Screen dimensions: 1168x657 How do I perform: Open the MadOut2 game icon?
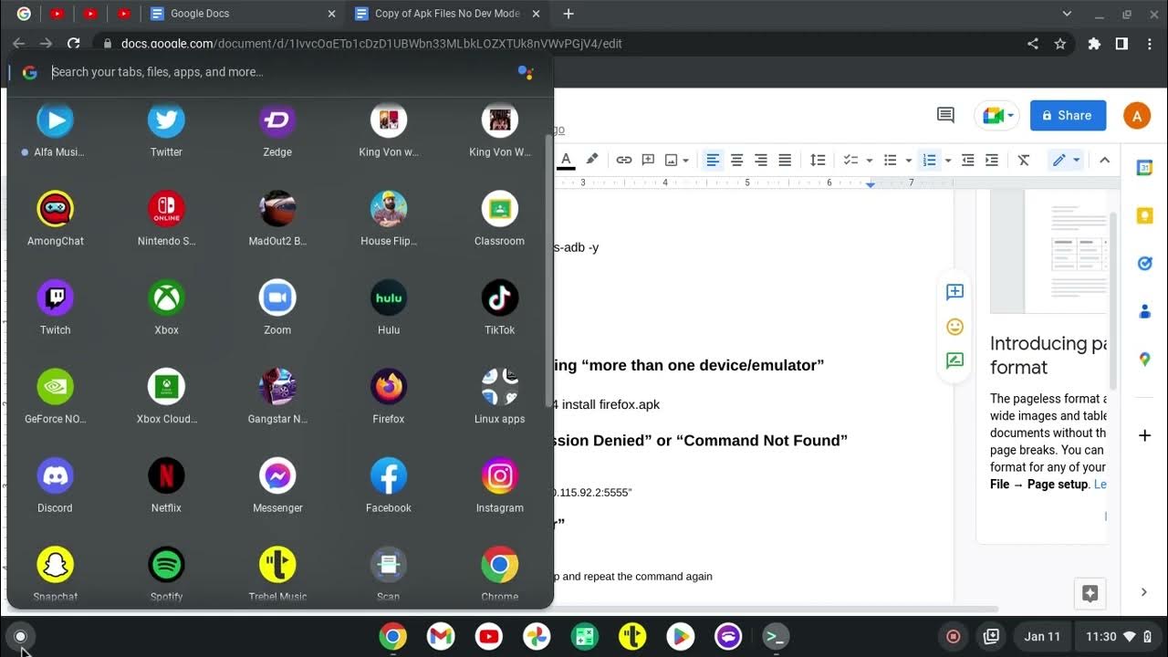click(277, 209)
